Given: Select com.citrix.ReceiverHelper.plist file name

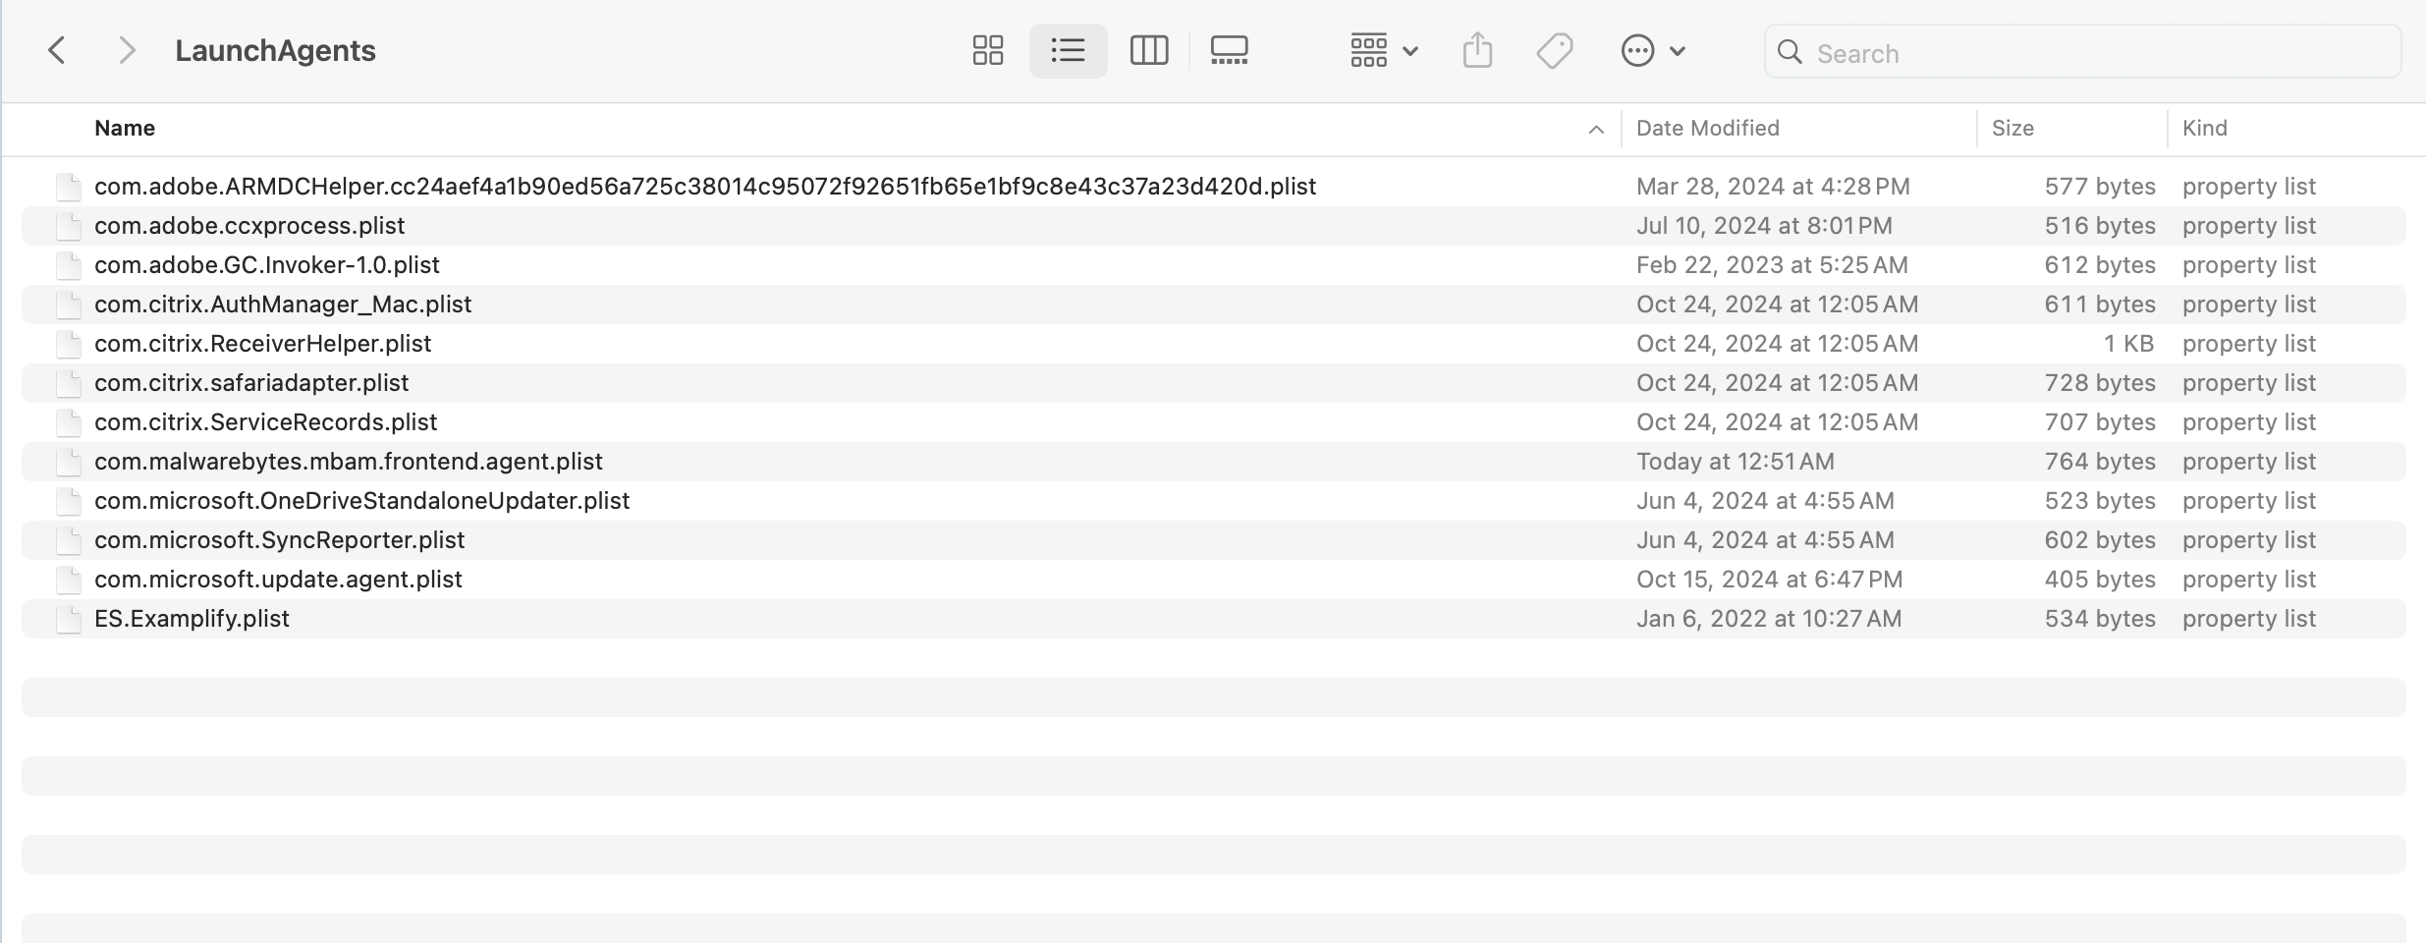Looking at the screenshot, I should pos(263,344).
